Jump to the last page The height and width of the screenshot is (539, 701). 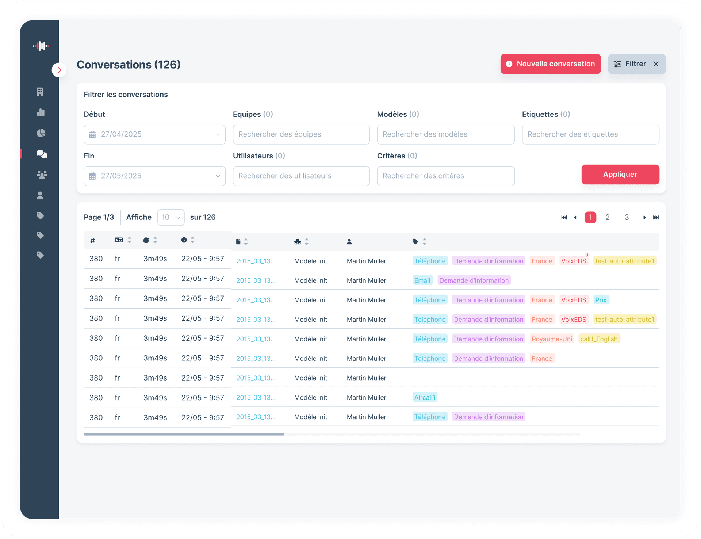click(x=656, y=218)
